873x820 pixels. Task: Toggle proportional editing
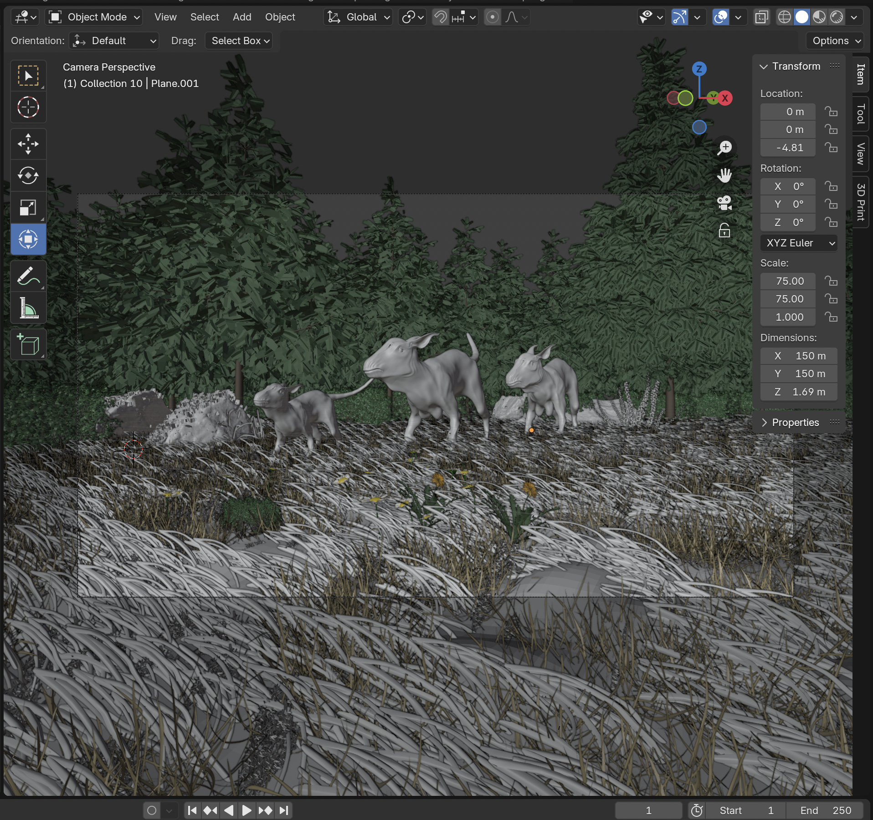(x=492, y=17)
